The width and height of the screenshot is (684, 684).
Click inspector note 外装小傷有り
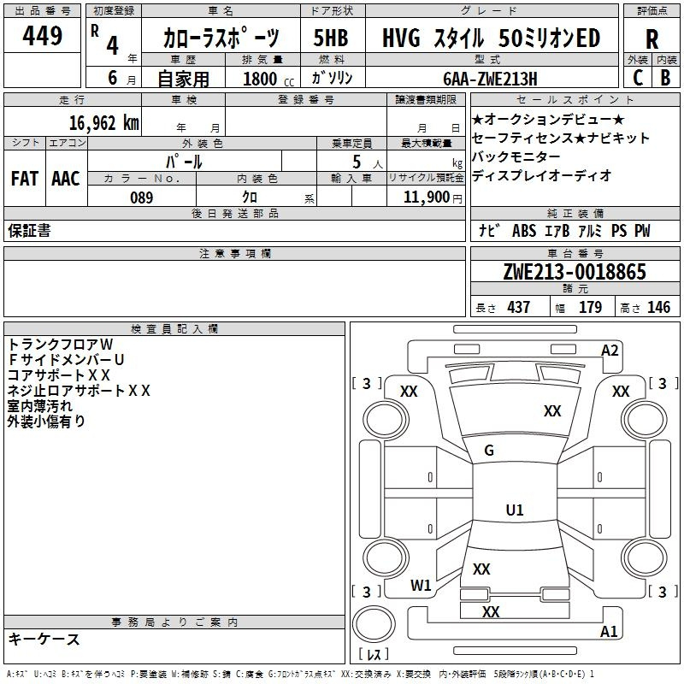point(46,421)
